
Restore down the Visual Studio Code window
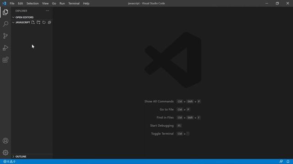pos(277,3)
